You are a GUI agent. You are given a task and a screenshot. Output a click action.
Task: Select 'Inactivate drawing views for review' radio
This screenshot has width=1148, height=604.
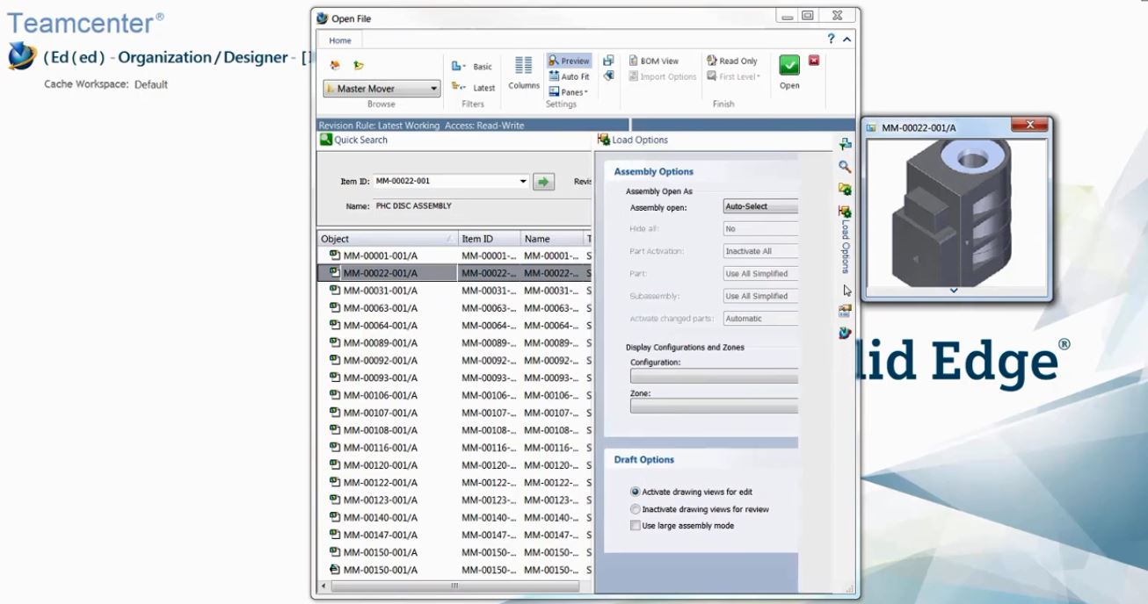(x=636, y=509)
